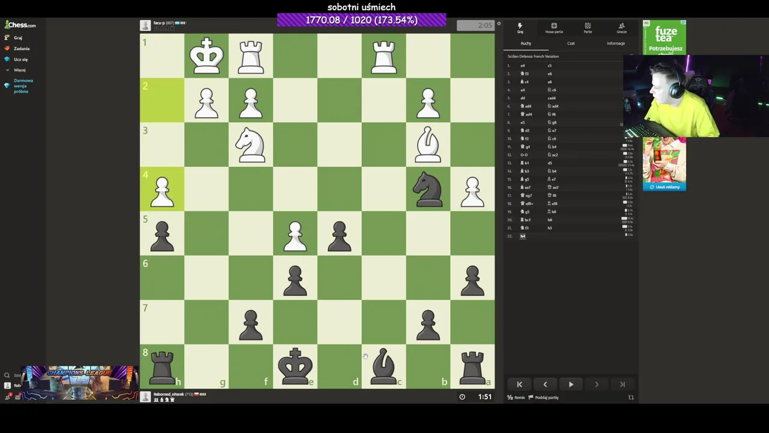Open Reborned_niterek player avatar
The width and height of the screenshot is (769, 433).
(145, 397)
